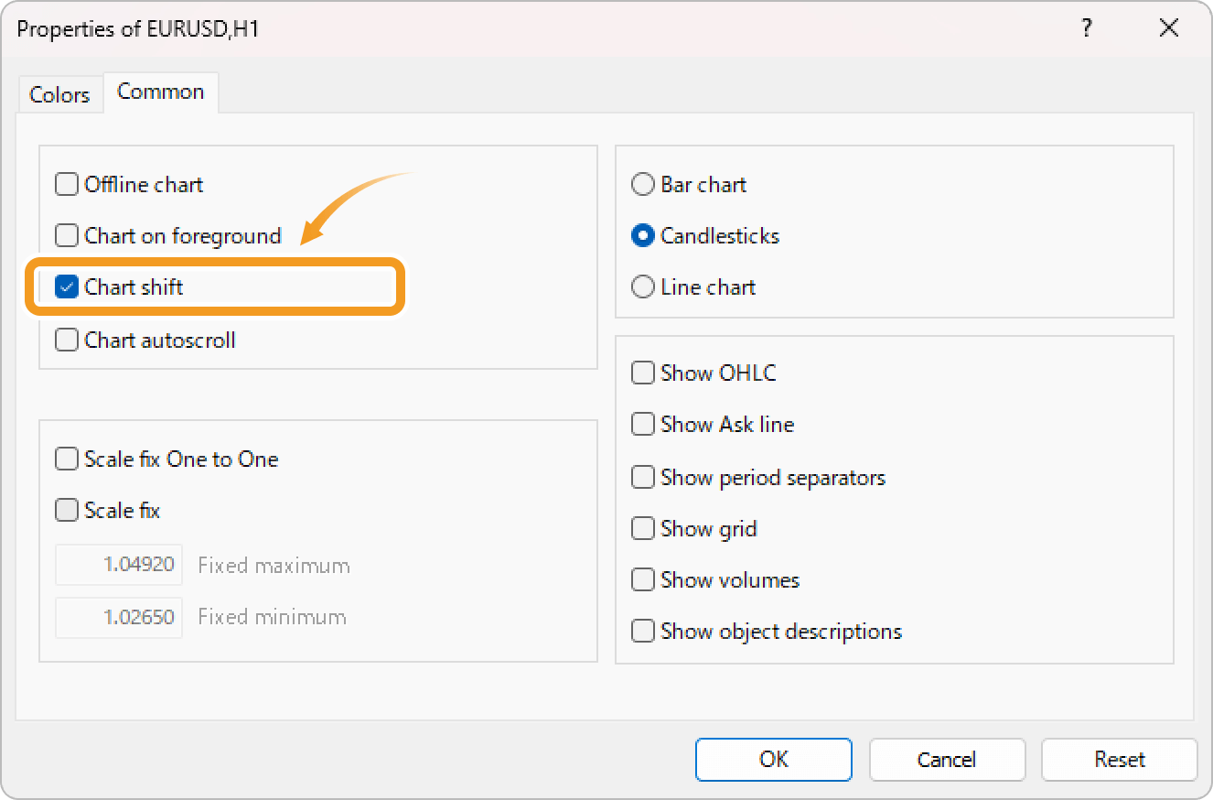Disable the Chart shift option
The height and width of the screenshot is (800, 1213).
click(67, 286)
